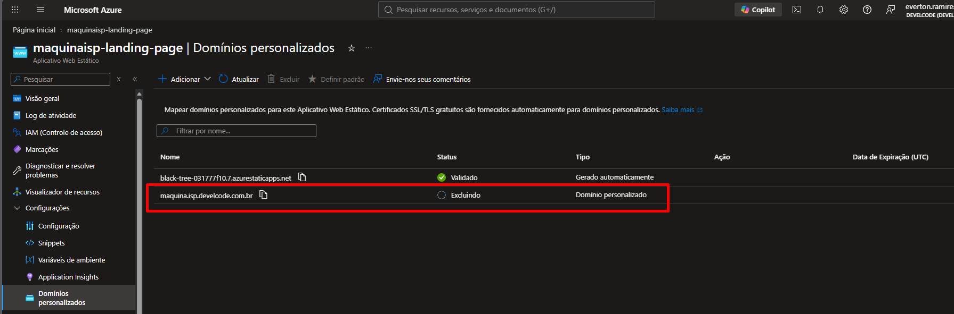Click Definir padrão star button
This screenshot has height=314, width=954.
(x=337, y=79)
